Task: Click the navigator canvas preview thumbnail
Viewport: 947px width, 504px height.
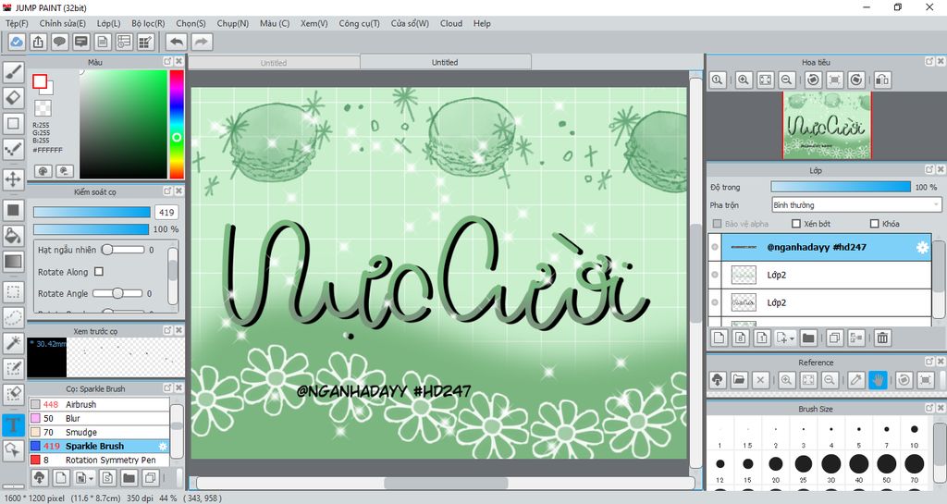Action: tap(828, 126)
